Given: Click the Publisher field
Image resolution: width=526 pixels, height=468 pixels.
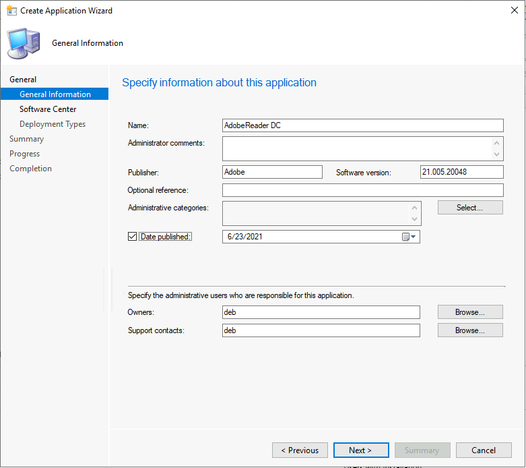Looking at the screenshot, I should tap(272, 172).
